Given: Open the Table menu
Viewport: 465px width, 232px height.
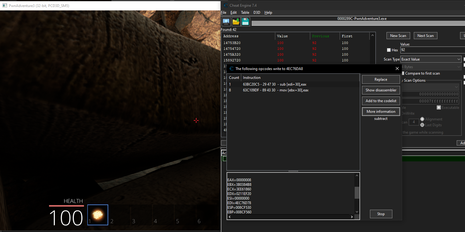Looking at the screenshot, I should click(245, 13).
